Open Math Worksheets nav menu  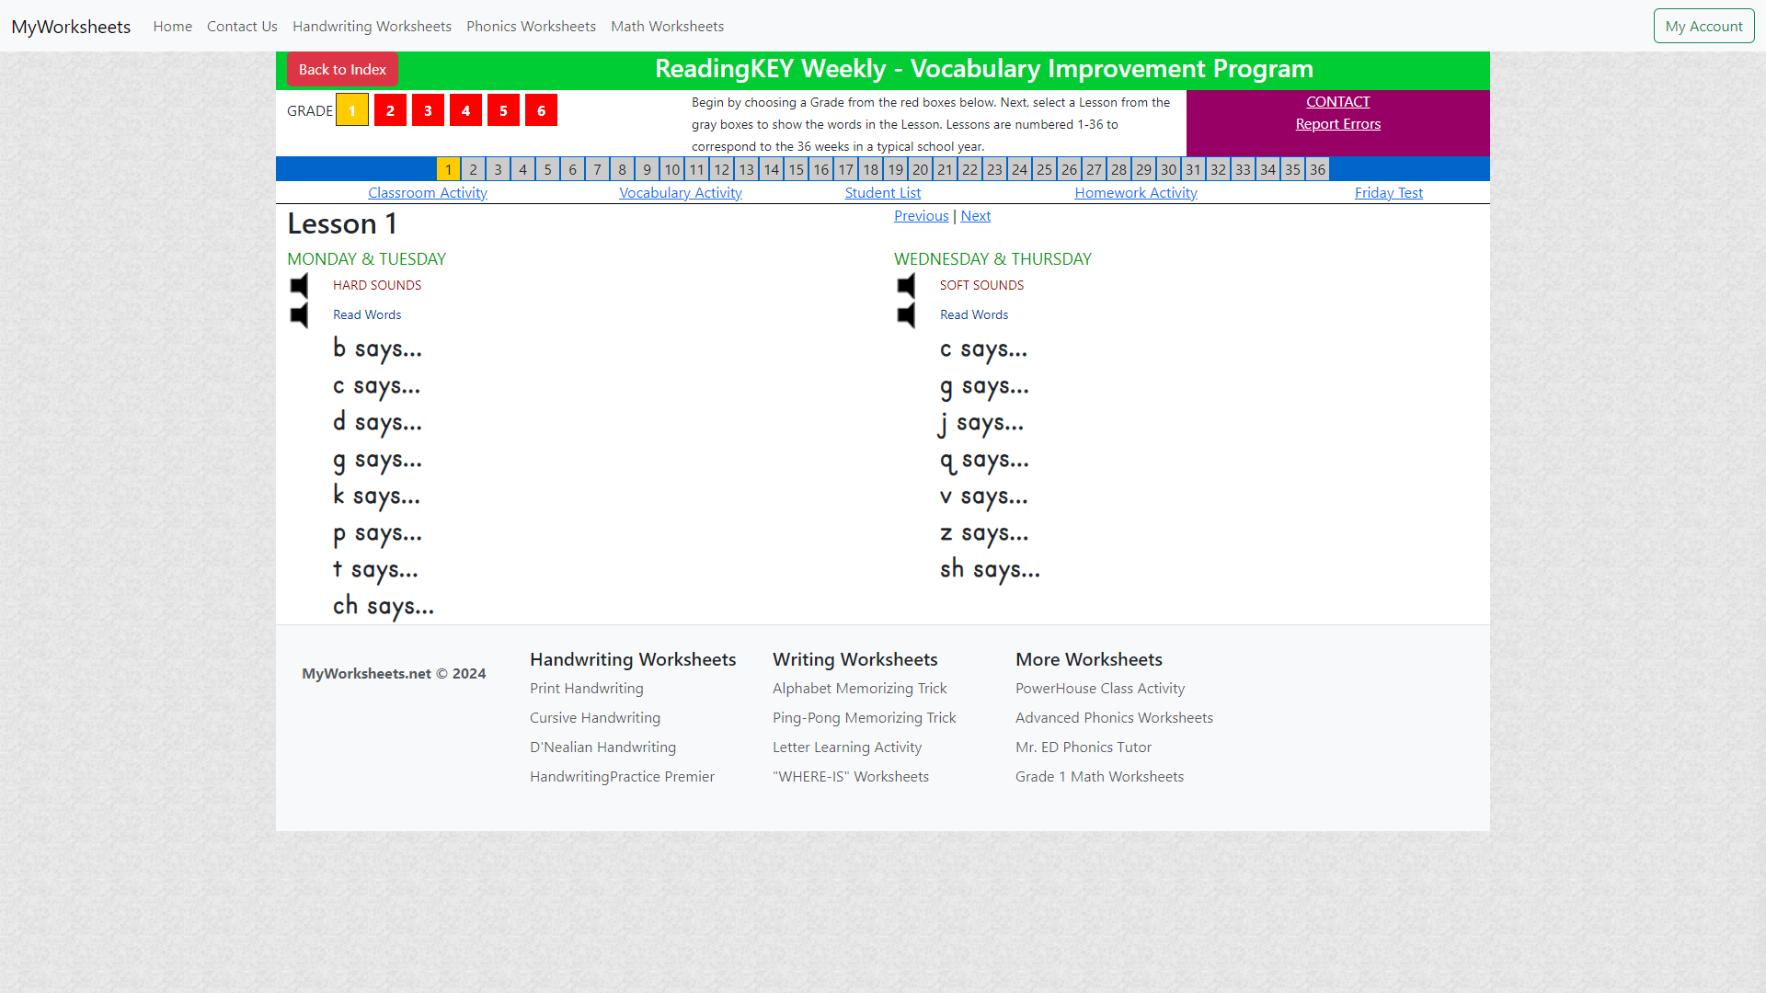tap(667, 27)
